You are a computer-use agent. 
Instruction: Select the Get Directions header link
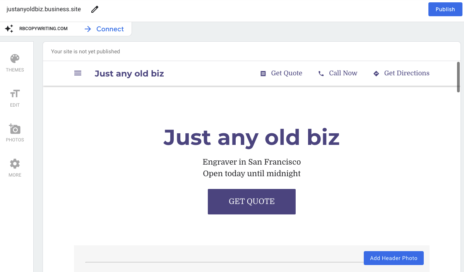pos(407,73)
